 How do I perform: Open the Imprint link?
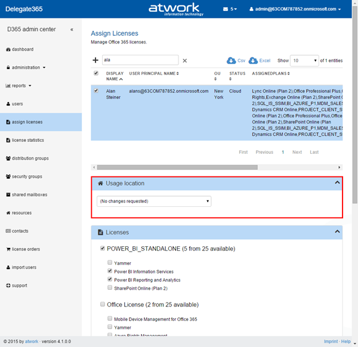(331, 342)
